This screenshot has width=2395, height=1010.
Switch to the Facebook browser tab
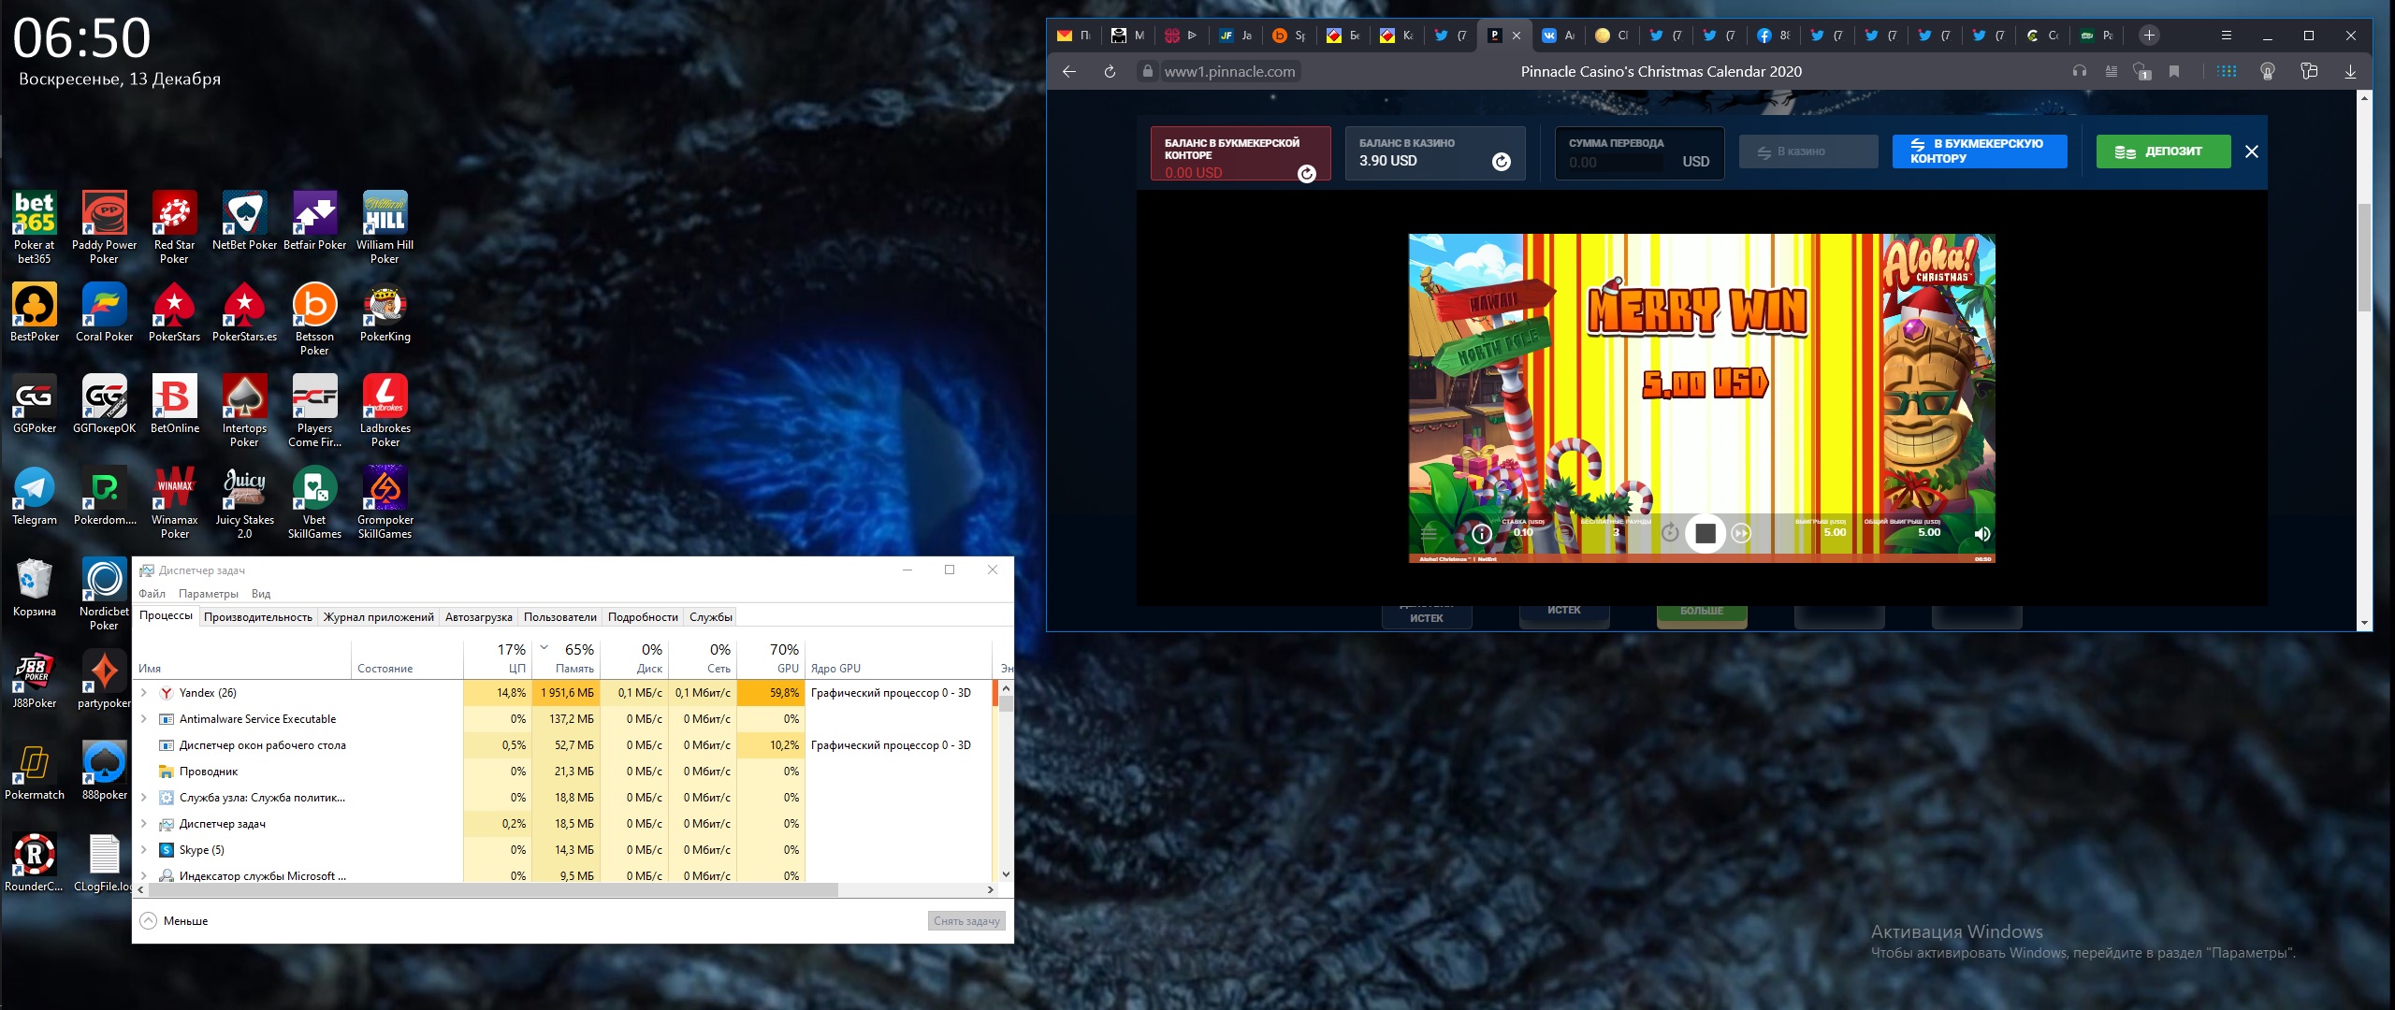(1774, 36)
